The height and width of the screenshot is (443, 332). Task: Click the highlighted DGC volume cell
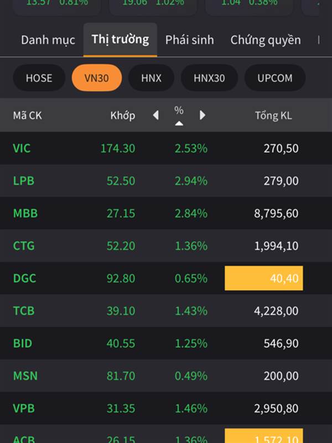(263, 278)
